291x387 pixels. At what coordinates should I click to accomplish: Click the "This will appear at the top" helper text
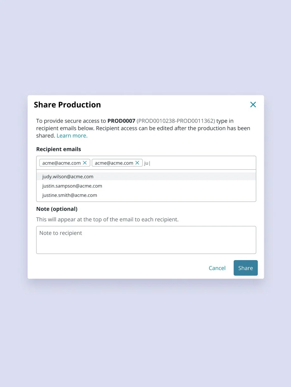click(x=107, y=219)
